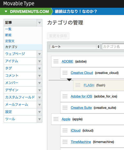Open the Adobe for iOS category link

pos(81,96)
